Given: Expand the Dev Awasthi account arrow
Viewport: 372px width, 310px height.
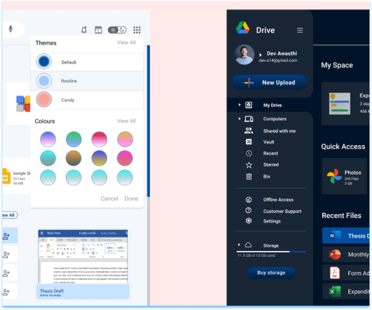Looking at the screenshot, I should tap(260, 55).
